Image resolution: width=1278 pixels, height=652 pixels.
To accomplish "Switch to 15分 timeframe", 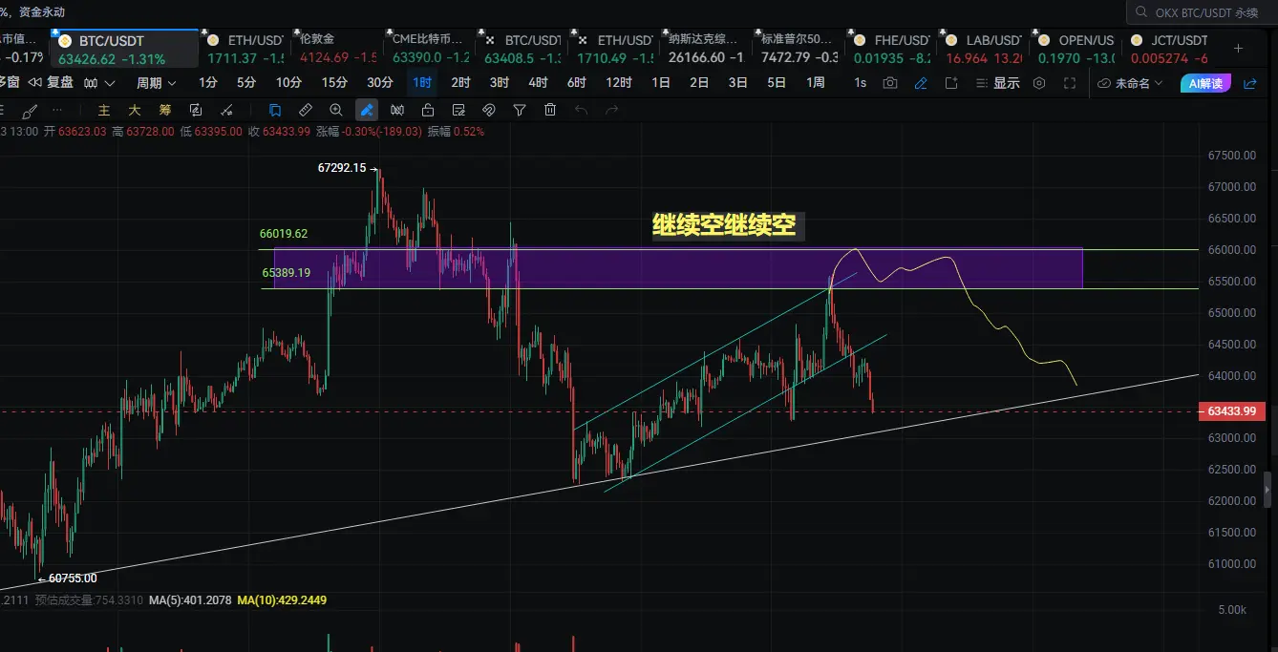I will 334,83.
